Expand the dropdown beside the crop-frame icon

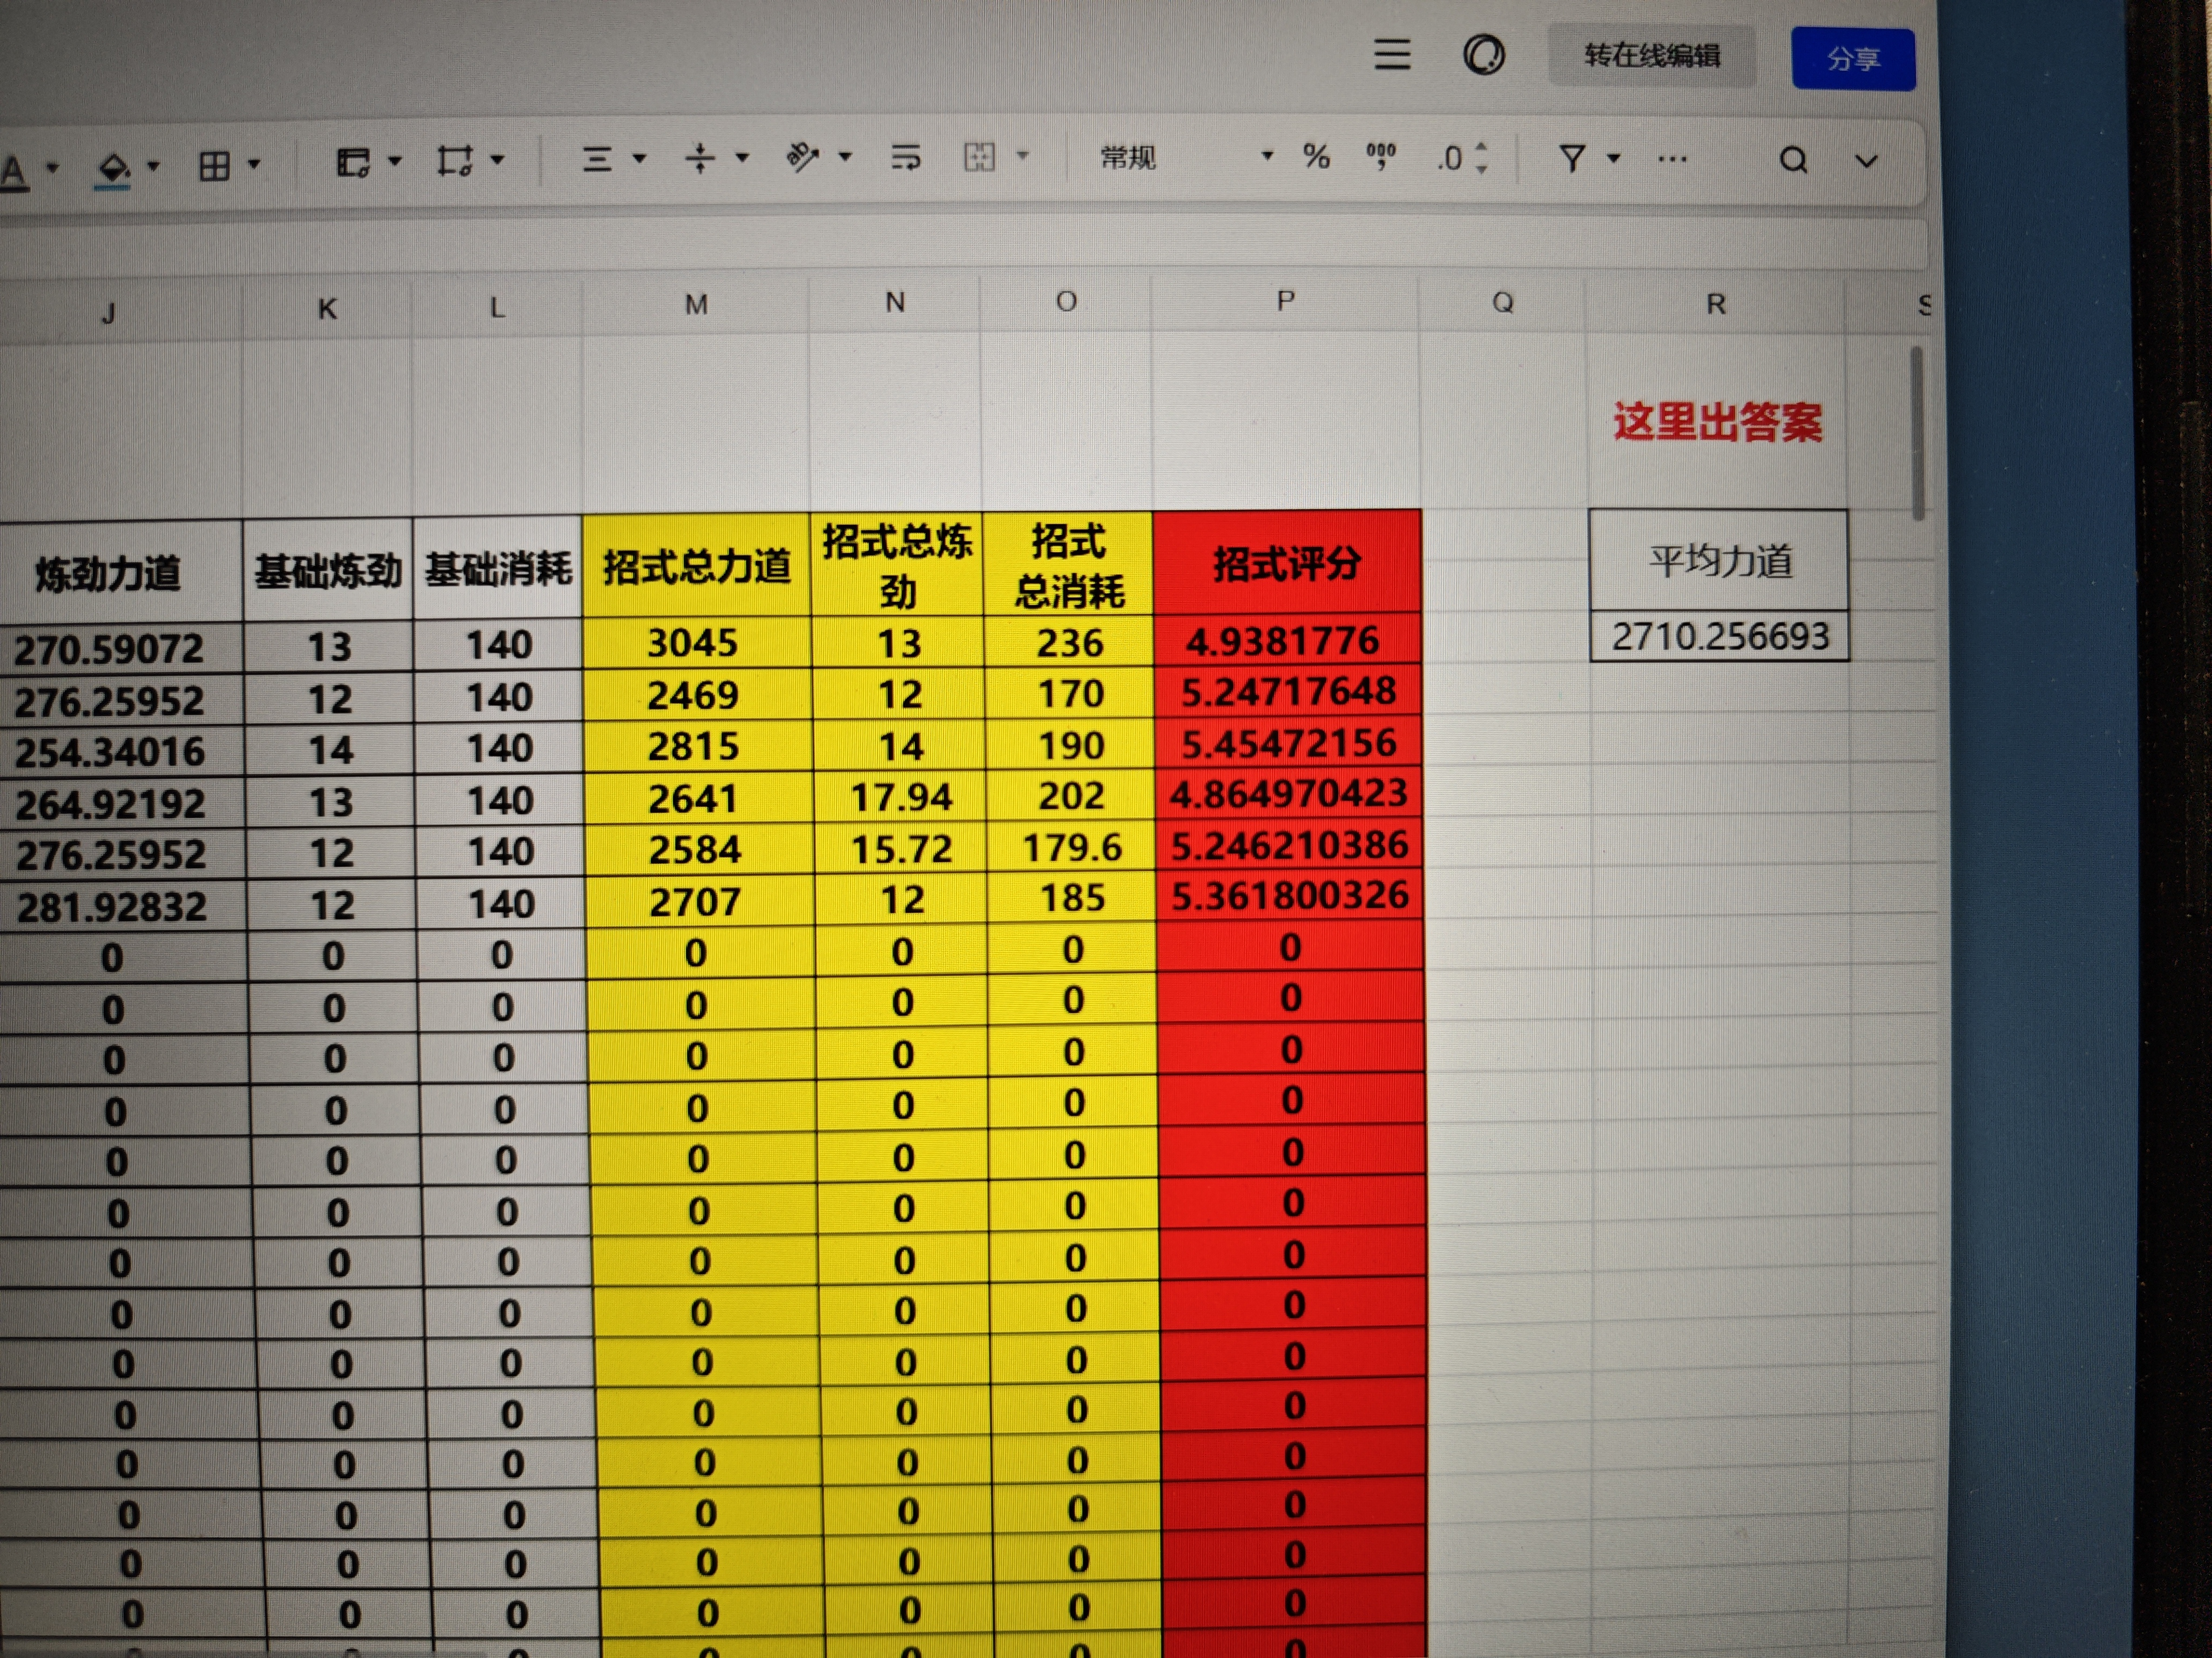[x=497, y=159]
